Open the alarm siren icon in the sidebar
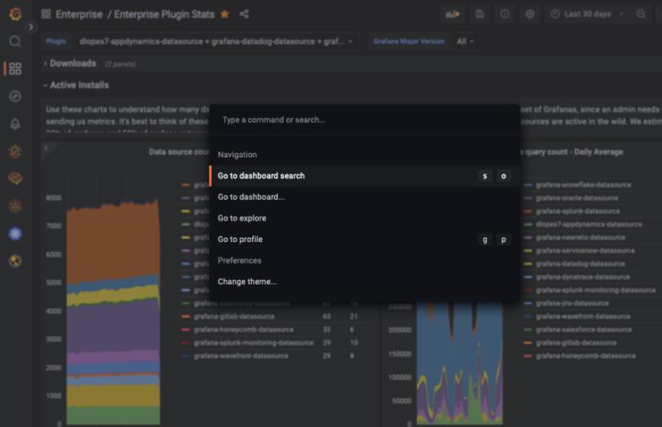Viewport: 662px width, 427px height. pos(15,151)
